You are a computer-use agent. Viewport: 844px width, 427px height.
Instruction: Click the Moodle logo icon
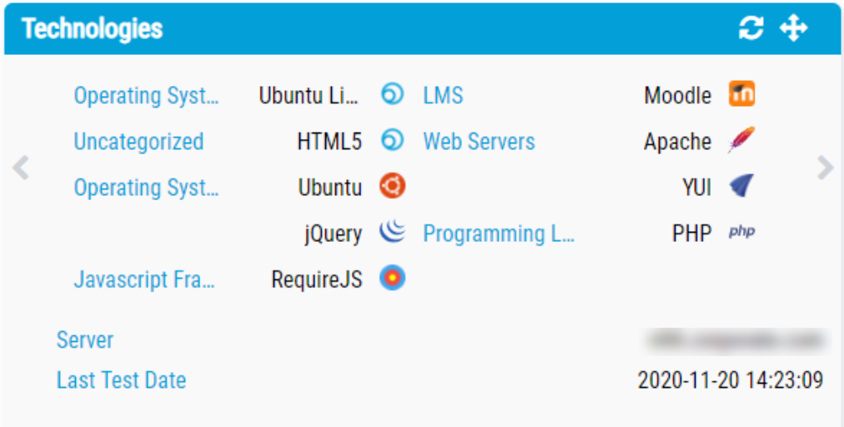[x=741, y=94]
